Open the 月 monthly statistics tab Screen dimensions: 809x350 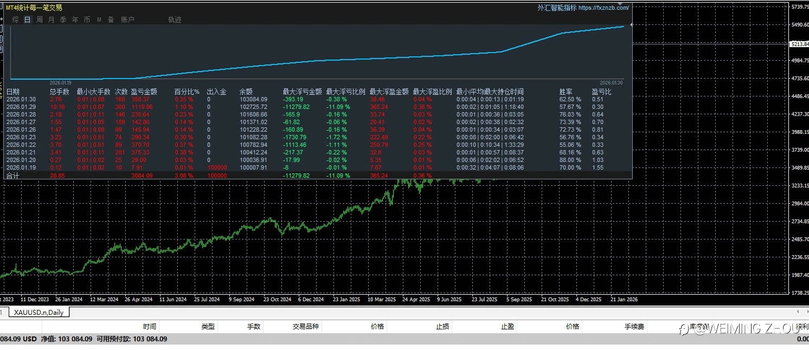tap(52, 20)
